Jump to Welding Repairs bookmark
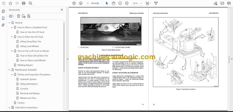The height and width of the screenshot is (112, 233). point(25,65)
